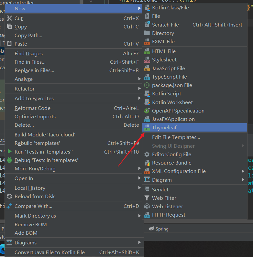Click the Resource Bundle icon
Viewport: 253px width, 257px height.
pyautogui.click(x=147, y=163)
